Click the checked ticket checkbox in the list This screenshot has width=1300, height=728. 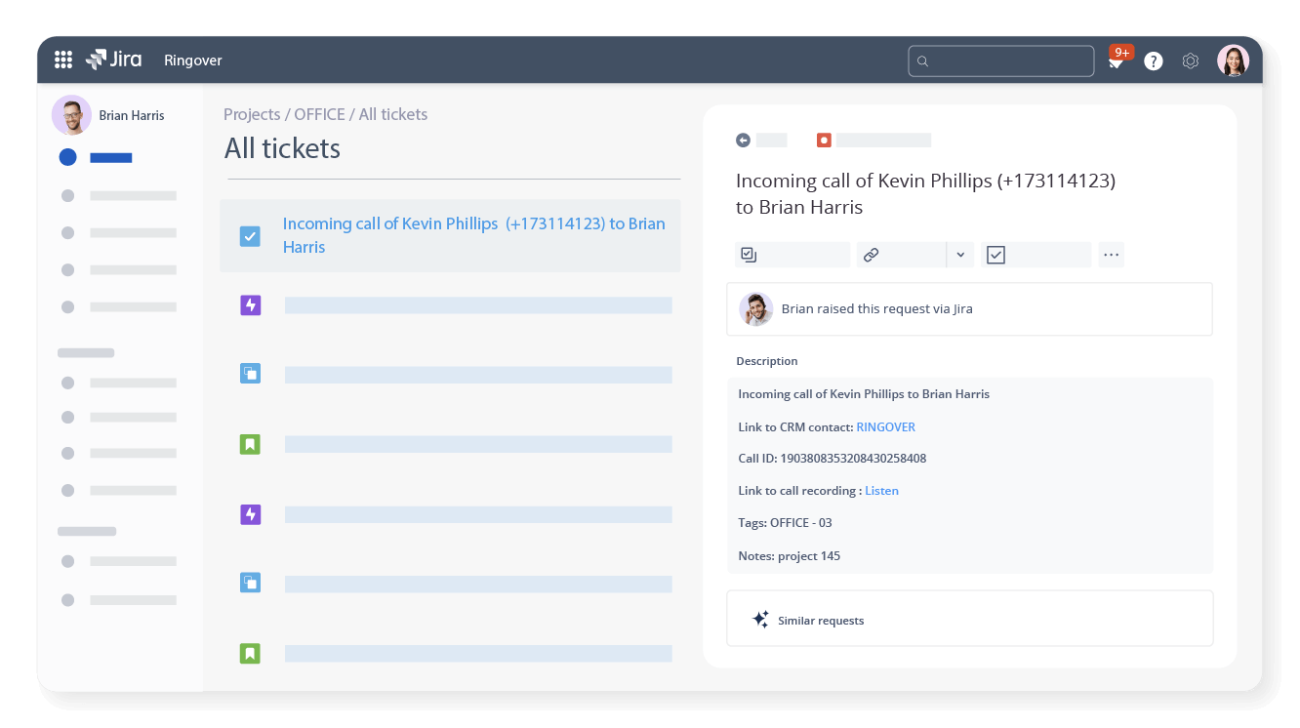coord(250,235)
